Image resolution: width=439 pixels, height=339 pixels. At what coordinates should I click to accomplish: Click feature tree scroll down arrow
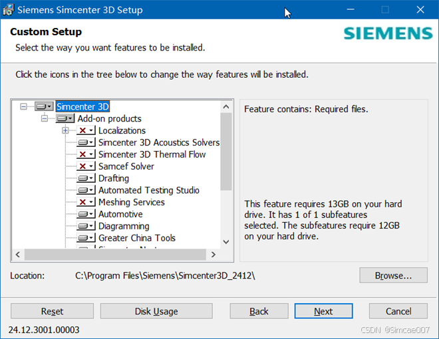[x=226, y=242]
